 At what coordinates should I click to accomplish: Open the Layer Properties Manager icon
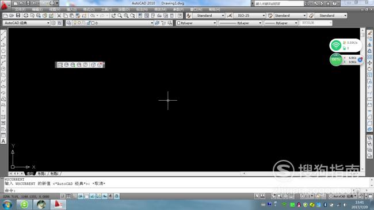(x=68, y=23)
